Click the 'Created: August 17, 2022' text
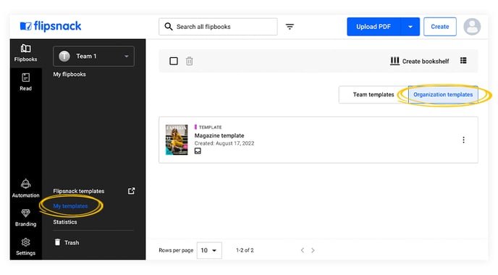The image size is (498, 275). point(224,143)
